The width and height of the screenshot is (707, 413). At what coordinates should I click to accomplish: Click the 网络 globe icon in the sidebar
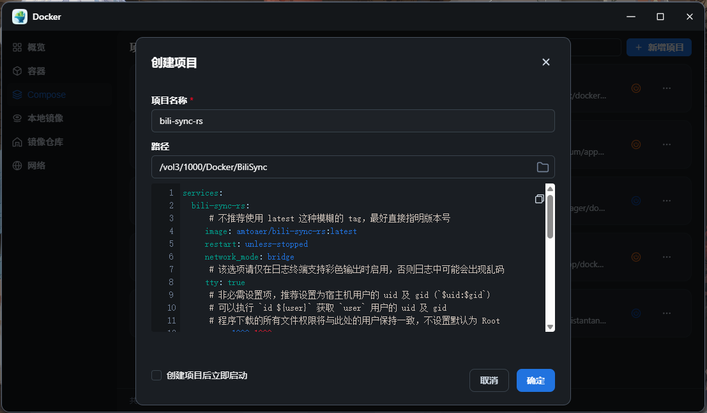[17, 166]
